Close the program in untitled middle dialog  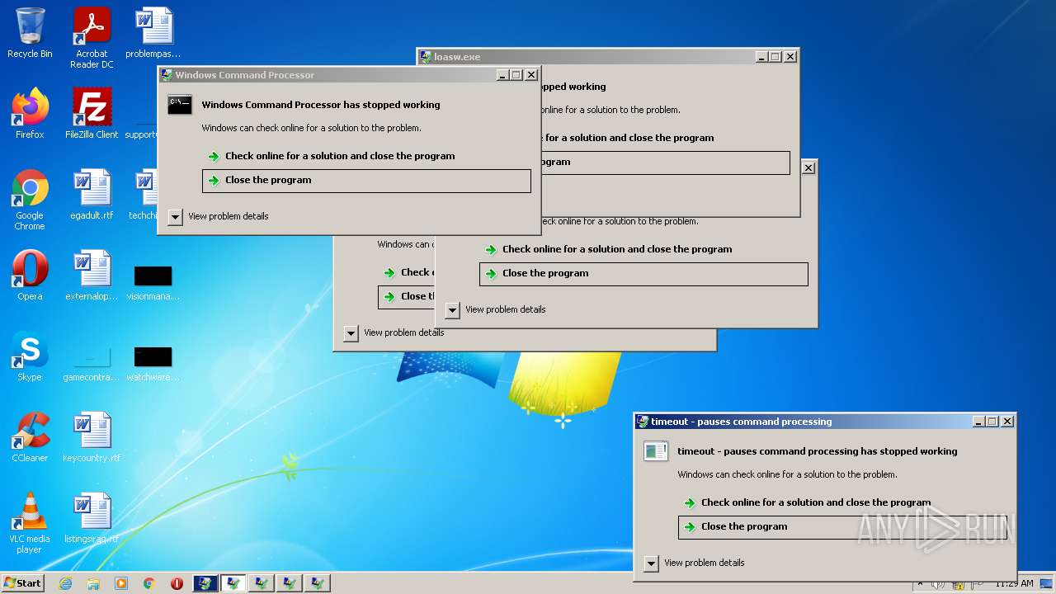click(643, 274)
